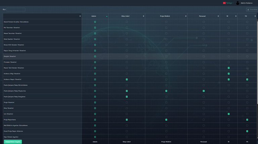Click the Admin user avatar icon
Viewport: 258px width, 144px height.
238,3
